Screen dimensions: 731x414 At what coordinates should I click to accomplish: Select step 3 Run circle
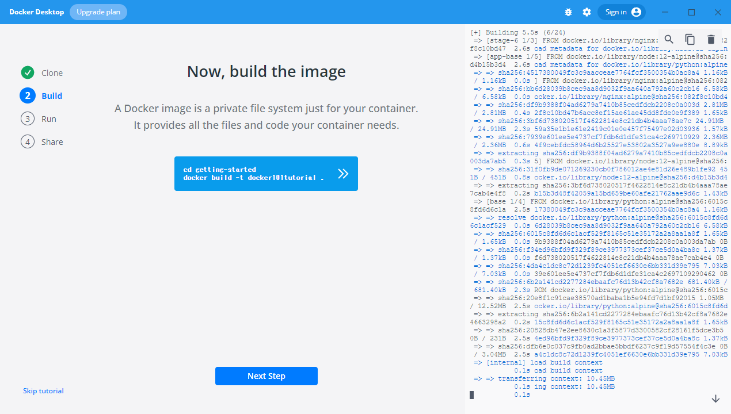coord(28,119)
